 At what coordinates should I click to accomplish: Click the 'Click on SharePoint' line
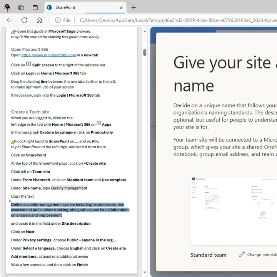pyautogui.click(x=28, y=155)
